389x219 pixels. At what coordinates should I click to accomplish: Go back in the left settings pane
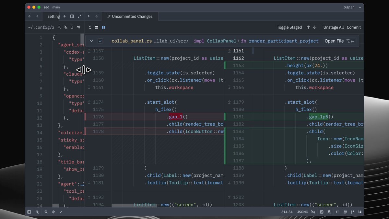tap(29, 16)
